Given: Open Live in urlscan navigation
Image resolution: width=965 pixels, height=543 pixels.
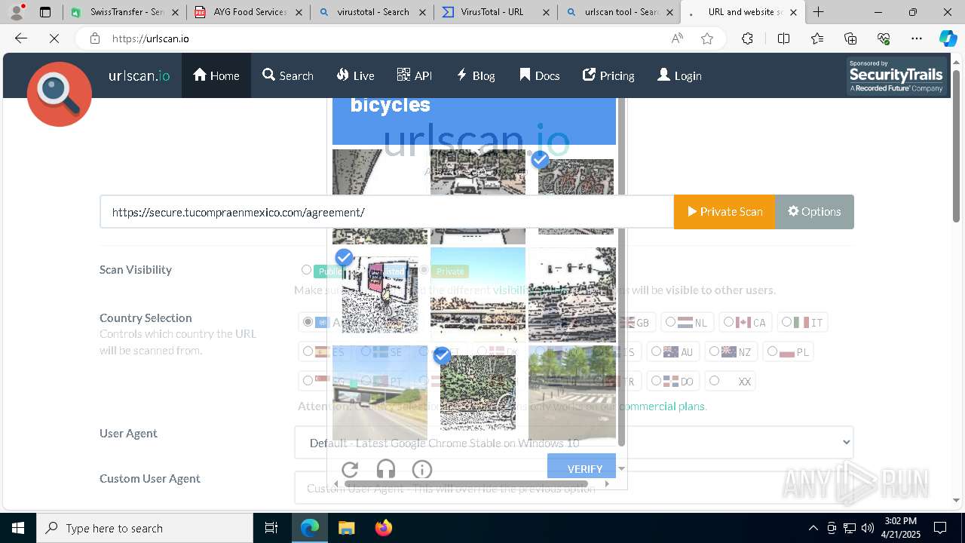Looking at the screenshot, I should point(355,75).
